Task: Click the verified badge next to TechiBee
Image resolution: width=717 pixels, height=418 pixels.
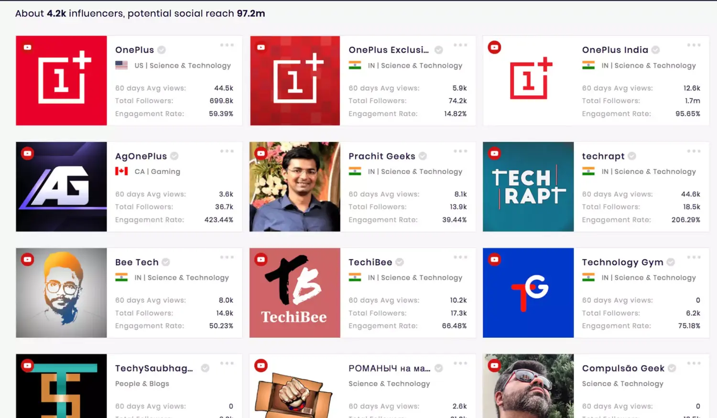Action: tap(400, 262)
